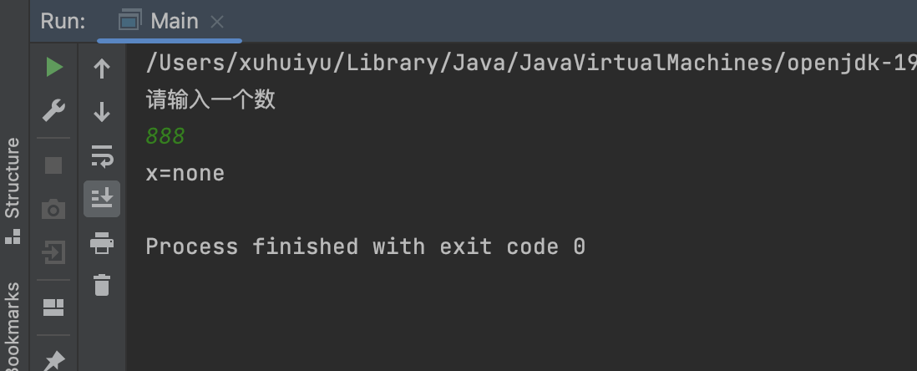
Task: Toggle the Pin Tab icon
Action: tap(53, 360)
